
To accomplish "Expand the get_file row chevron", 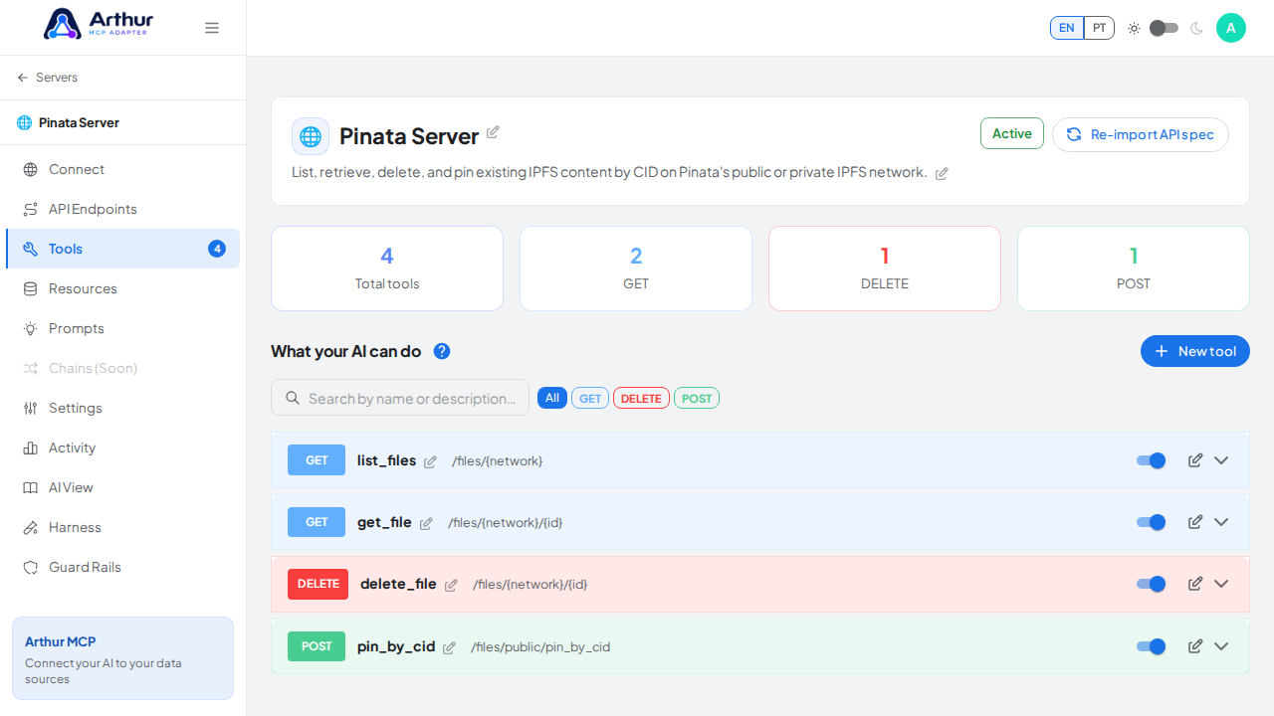I will click(x=1221, y=522).
